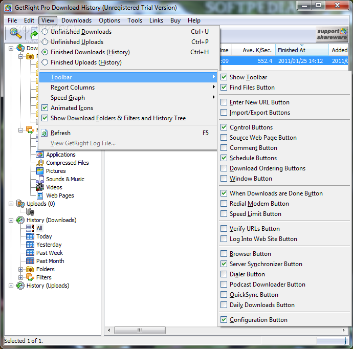The image size is (353, 349).
Task: Sort by the Finished At column
Action: click(x=302, y=50)
